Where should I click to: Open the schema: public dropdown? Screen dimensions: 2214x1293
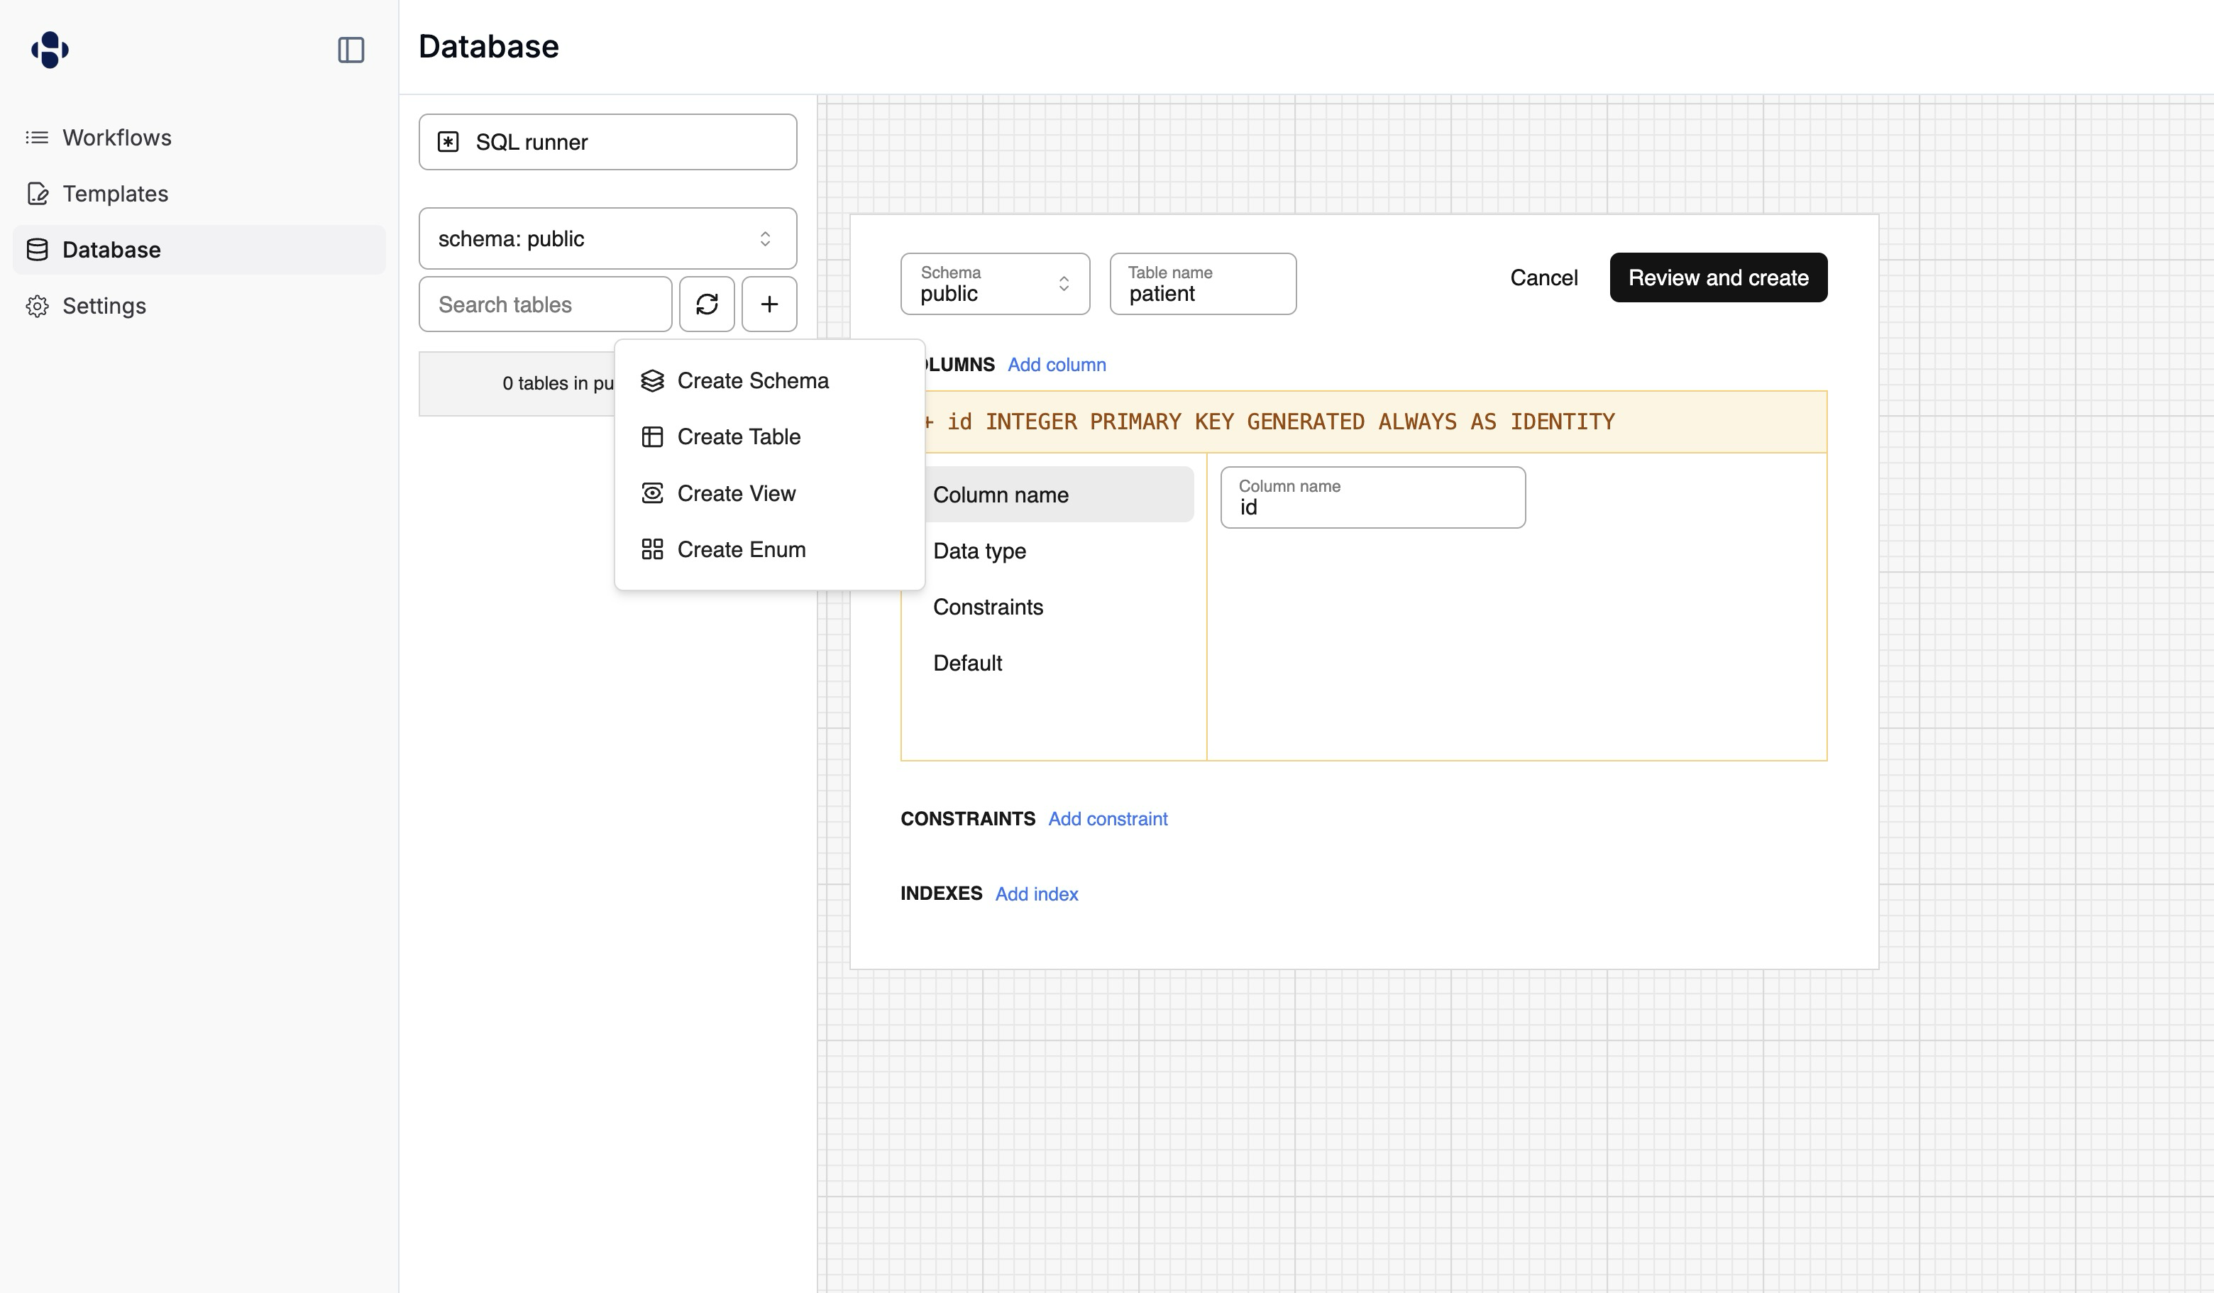607,239
